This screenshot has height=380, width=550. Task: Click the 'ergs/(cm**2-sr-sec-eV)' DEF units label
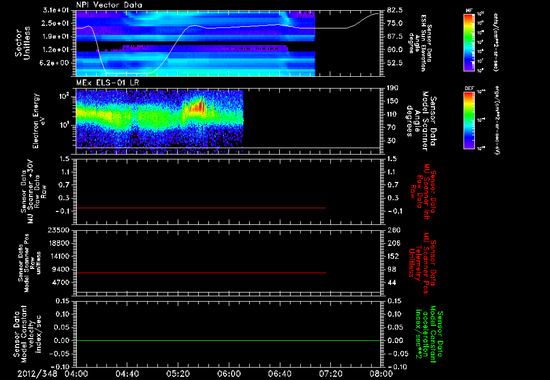(496, 120)
